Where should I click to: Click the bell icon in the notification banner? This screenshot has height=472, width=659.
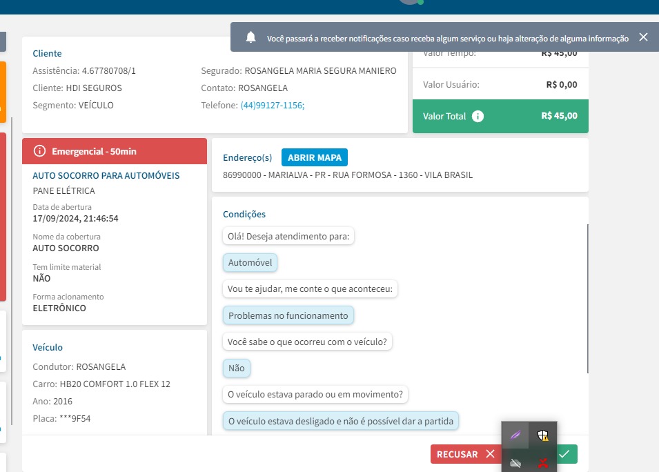click(x=250, y=37)
